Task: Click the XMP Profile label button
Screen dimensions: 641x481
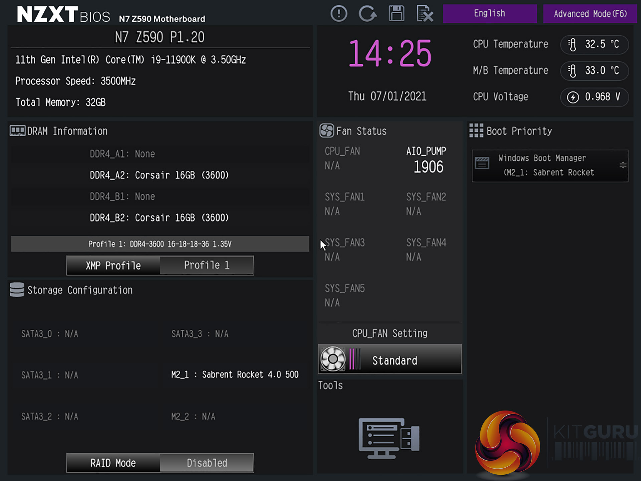Action: coord(114,266)
